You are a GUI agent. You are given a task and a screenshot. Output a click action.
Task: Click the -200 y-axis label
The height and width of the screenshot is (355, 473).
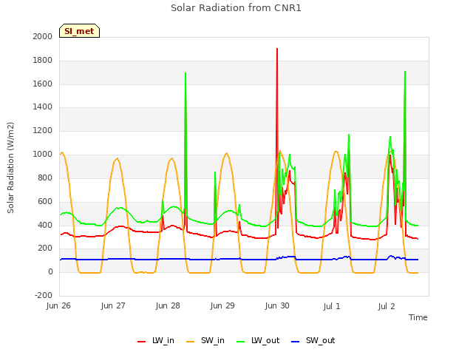(x=44, y=296)
